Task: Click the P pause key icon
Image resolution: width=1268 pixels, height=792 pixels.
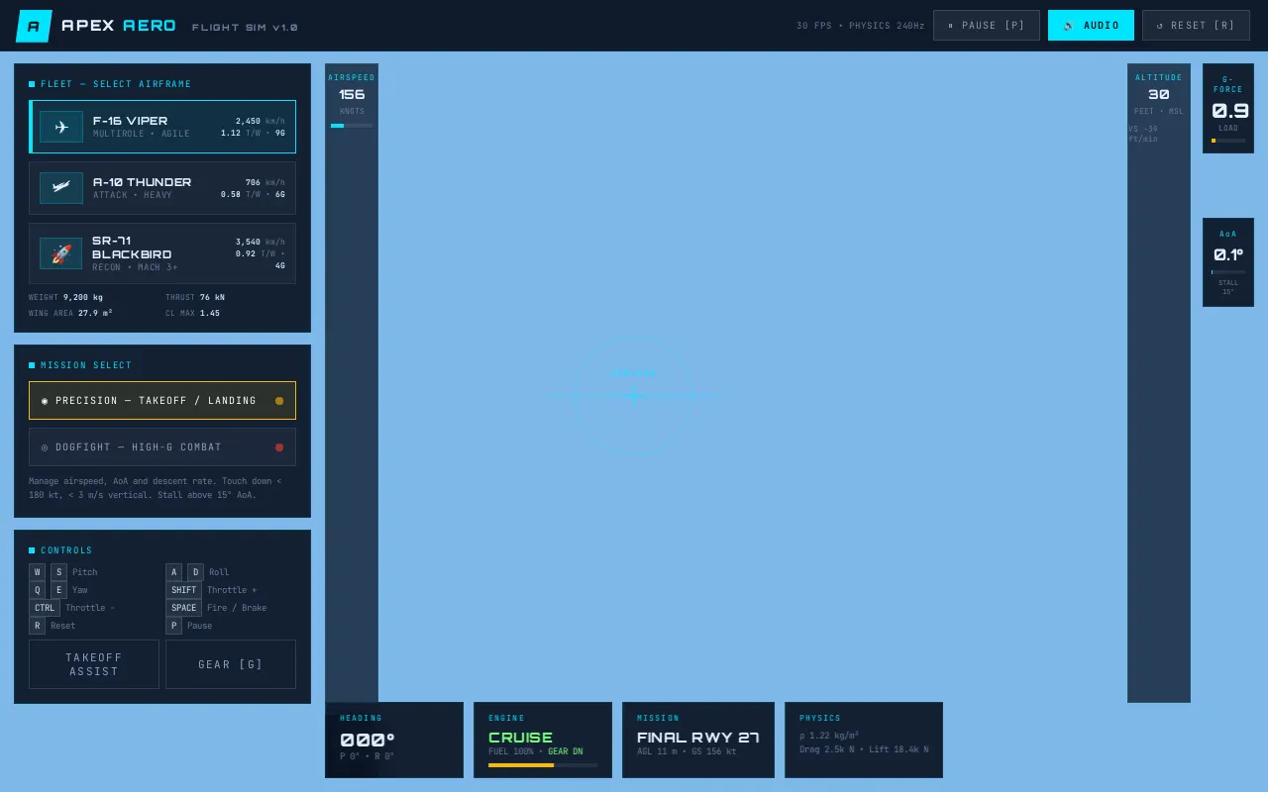Action: [173, 626]
